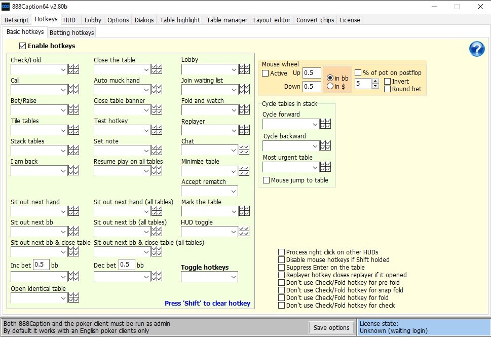Enable the Mouse wheel Active checkbox
The height and width of the screenshot is (337, 491).
click(x=265, y=73)
